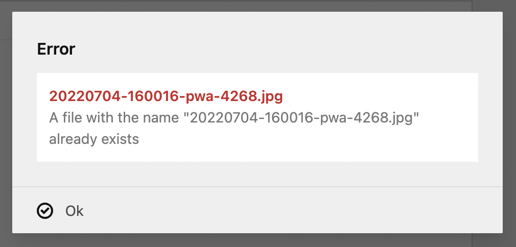516x247 pixels.
Task: Click the dimmed backdrop left of the dialog
Action: pyautogui.click(x=6, y=128)
